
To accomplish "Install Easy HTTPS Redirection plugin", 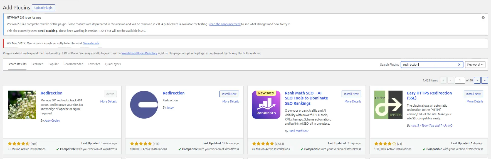I will click(473, 94).
